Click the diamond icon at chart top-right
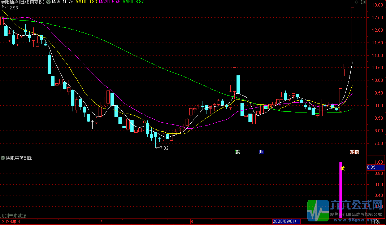This screenshot has width=386, height=225. click(x=357, y=2)
